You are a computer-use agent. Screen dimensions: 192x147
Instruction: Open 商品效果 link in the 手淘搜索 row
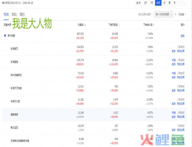pos(181,64)
